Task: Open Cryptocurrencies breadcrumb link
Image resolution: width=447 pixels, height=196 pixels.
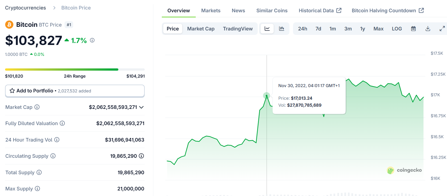Action: [x=26, y=8]
